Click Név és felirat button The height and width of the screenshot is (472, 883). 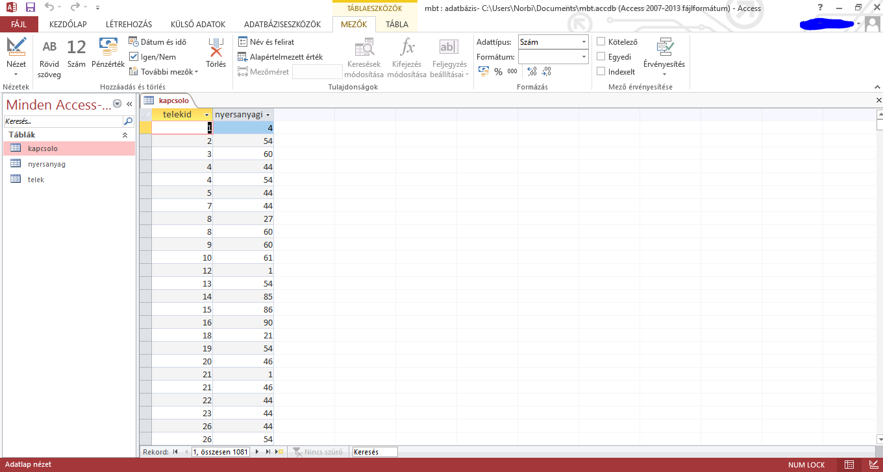click(266, 42)
